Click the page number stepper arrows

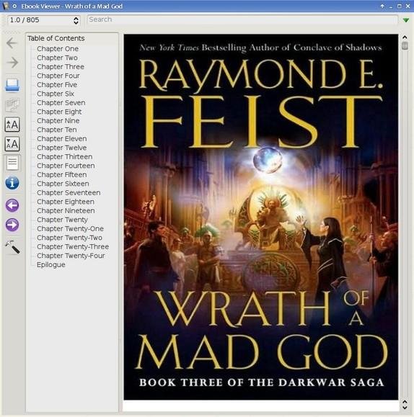click(x=76, y=20)
